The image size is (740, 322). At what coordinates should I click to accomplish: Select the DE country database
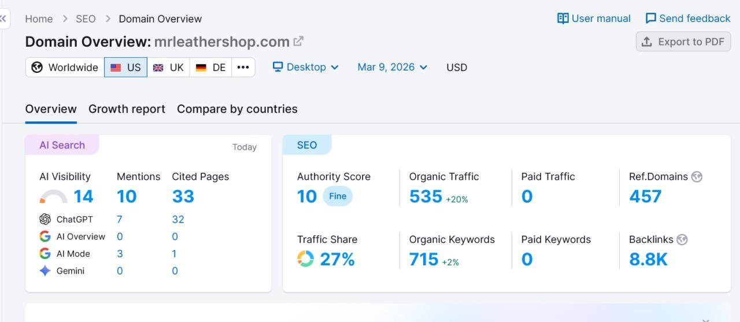210,67
